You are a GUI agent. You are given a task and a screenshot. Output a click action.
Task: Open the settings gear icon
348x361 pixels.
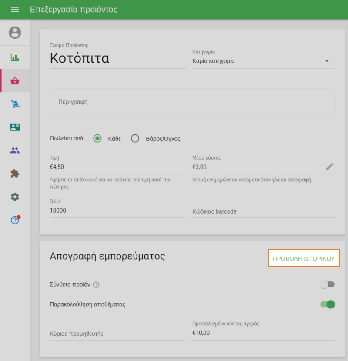point(15,197)
